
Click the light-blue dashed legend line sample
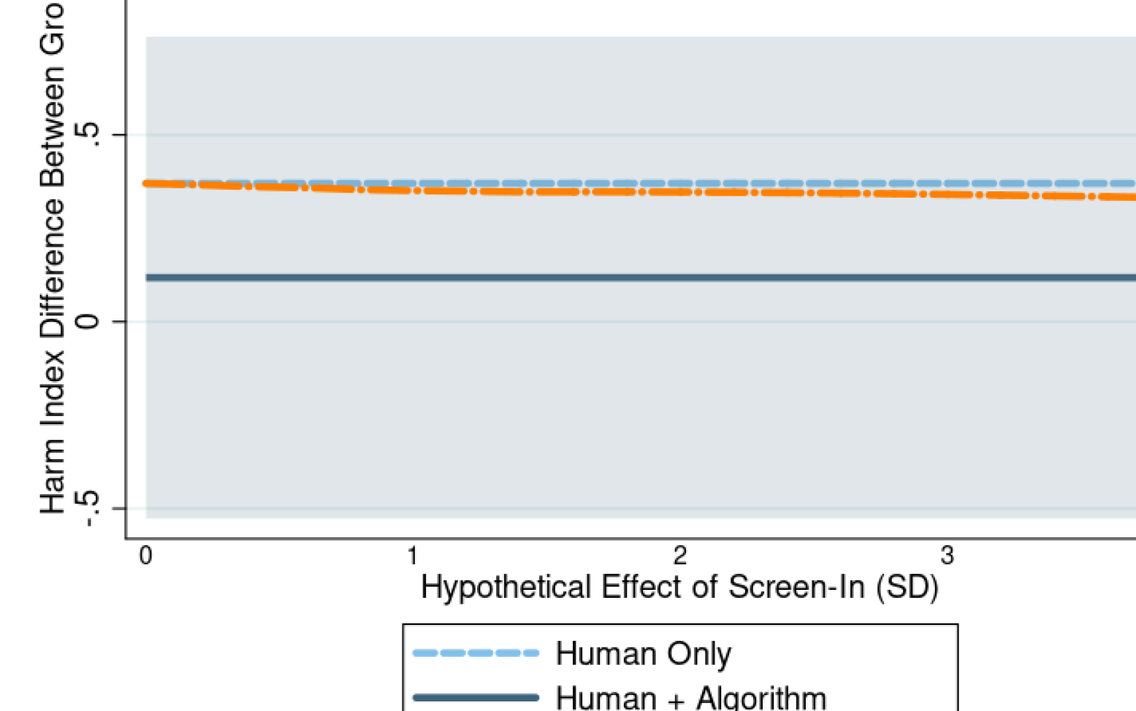(x=476, y=653)
